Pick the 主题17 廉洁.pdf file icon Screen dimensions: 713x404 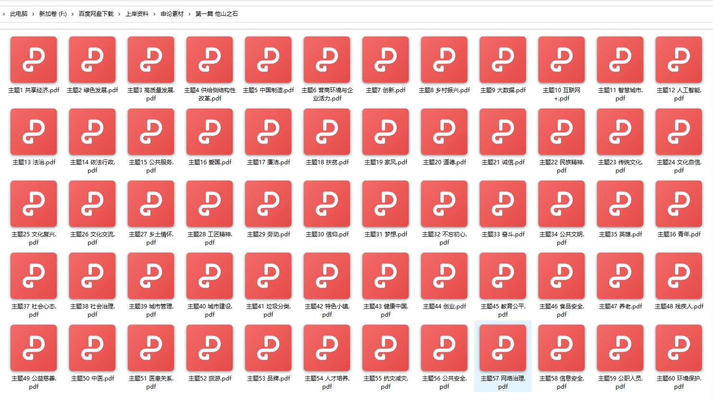pos(268,132)
